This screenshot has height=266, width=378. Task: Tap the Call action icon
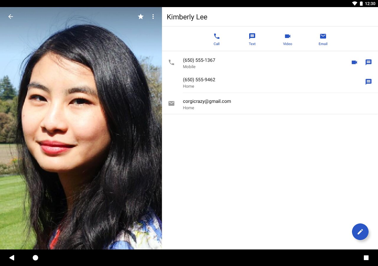(x=216, y=39)
